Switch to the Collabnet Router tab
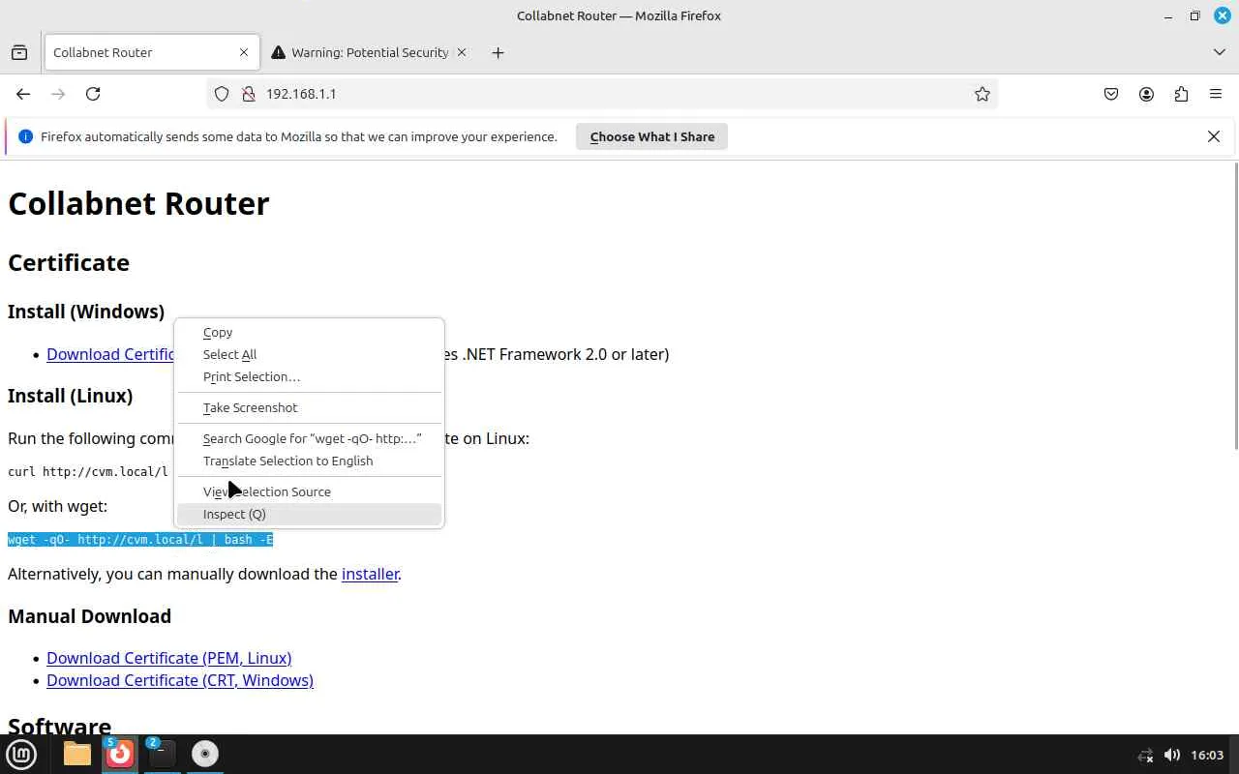This screenshot has width=1239, height=774. coord(152,52)
